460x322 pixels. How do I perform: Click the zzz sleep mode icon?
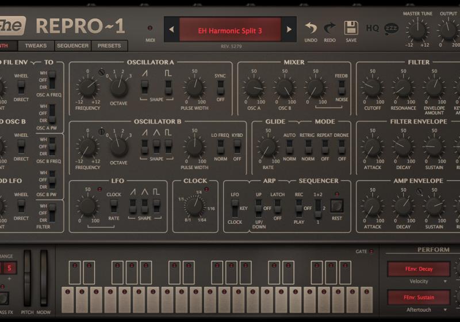click(392, 28)
